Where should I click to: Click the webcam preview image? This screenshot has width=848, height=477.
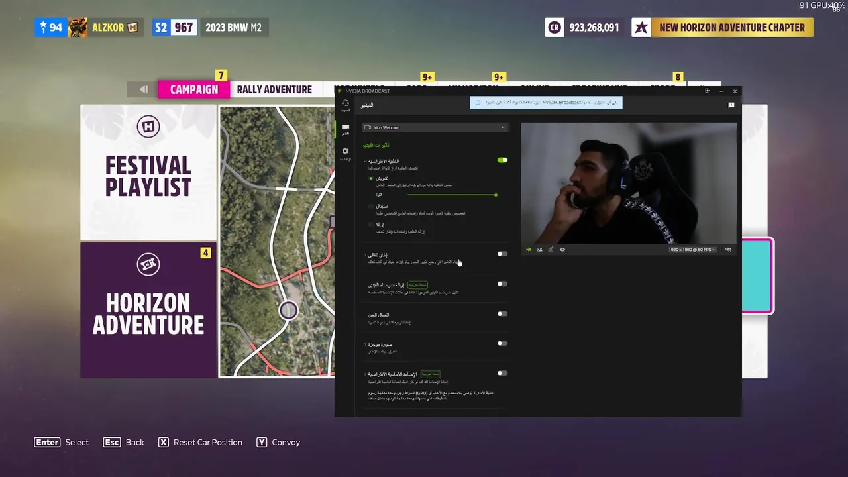[628, 183]
